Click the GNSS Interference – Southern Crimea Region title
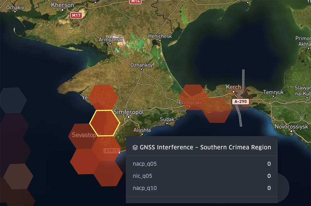This screenshot has width=311, height=206. (206, 147)
